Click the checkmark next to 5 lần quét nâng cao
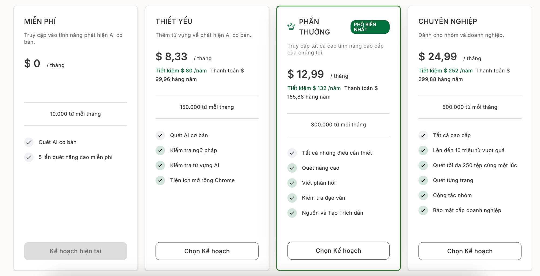 coord(29,157)
